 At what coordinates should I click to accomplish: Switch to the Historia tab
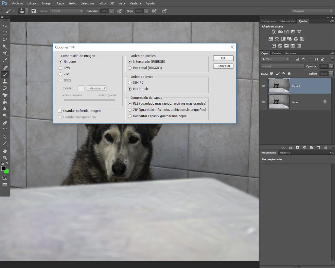[285, 152]
